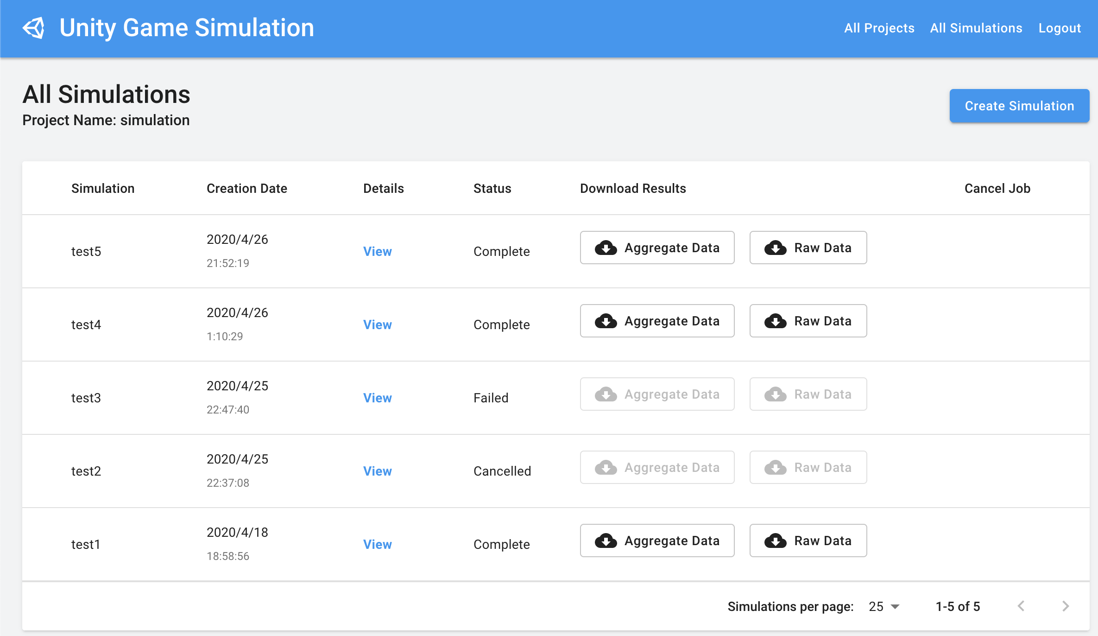Screen dimensions: 1098x636
Task: Click the Create Simulation button
Action: tap(1019, 106)
